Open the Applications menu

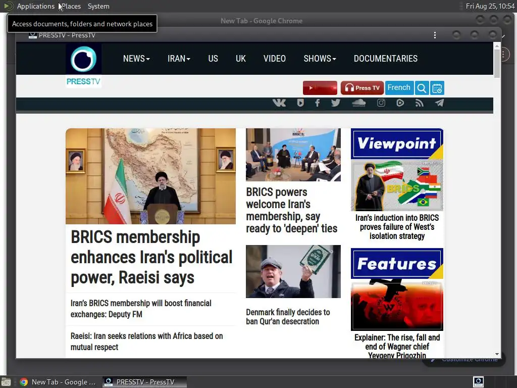coord(36,6)
